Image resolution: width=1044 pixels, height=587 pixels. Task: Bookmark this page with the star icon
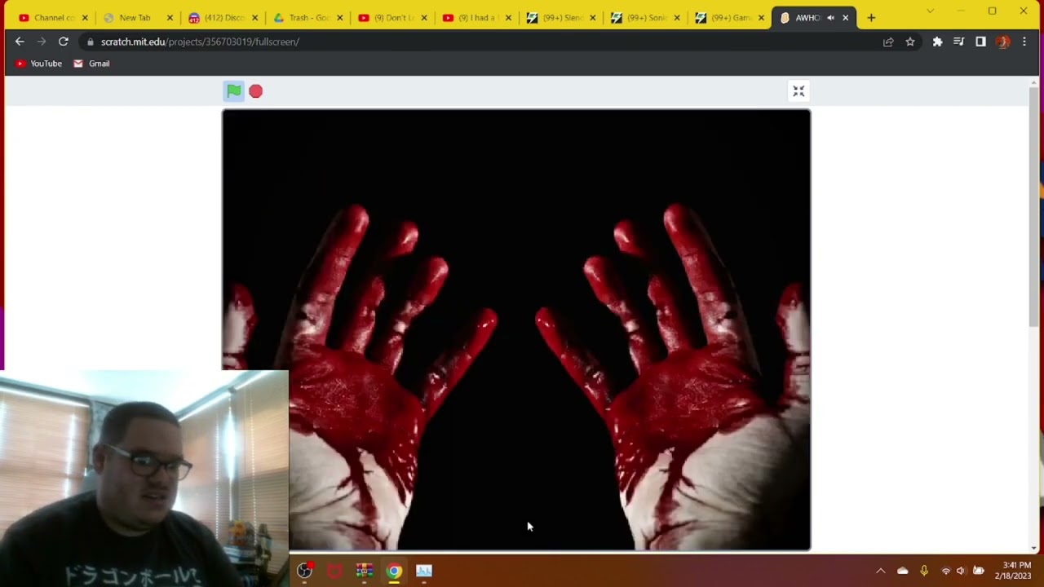pyautogui.click(x=910, y=42)
